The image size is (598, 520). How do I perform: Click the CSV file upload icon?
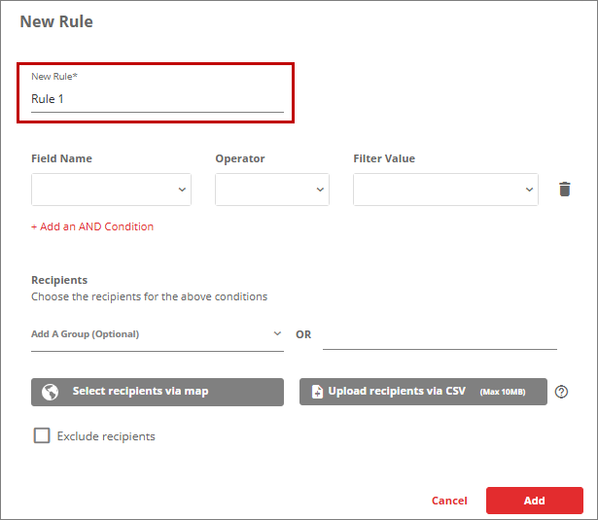tap(317, 392)
